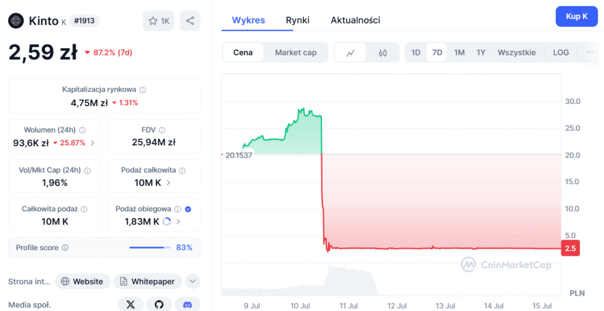Open the Discord social link
The width and height of the screenshot is (604, 311).
coord(188,305)
